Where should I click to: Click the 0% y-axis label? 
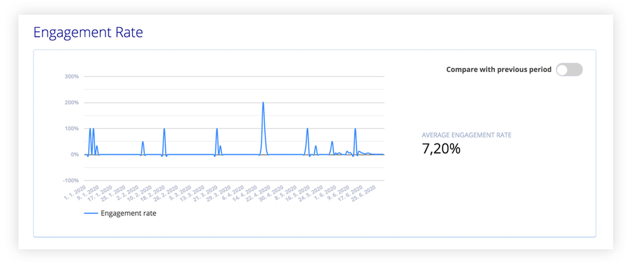74,155
